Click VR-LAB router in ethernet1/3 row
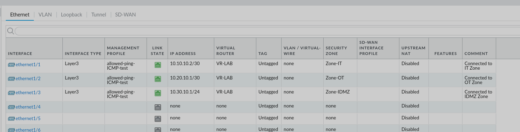Image resolution: width=520 pixels, height=132 pixels. click(x=224, y=92)
